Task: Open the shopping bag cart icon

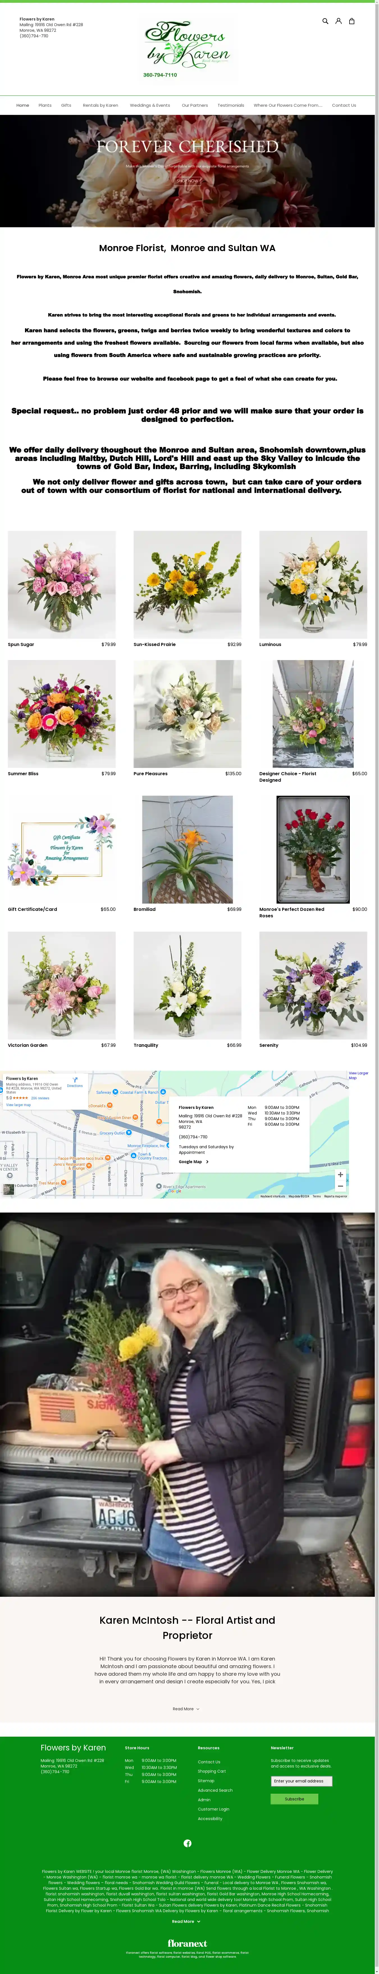Action: tap(351, 21)
